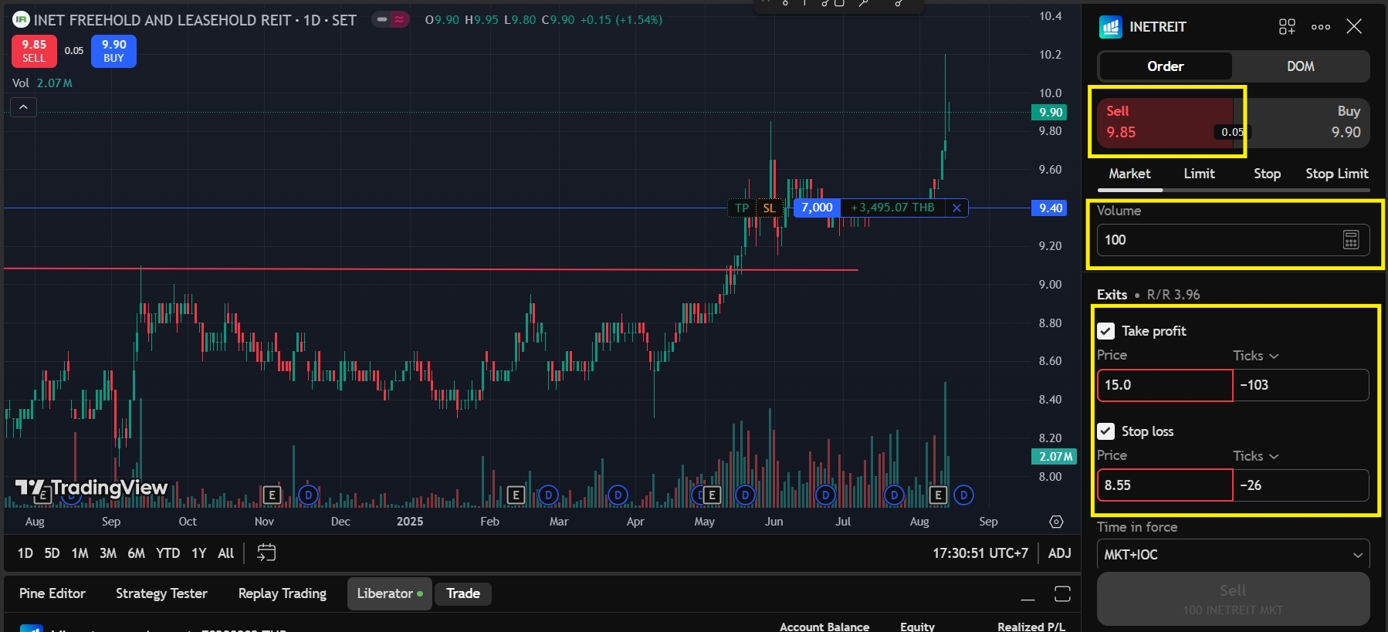Screen dimensions: 1388x632
Task: Open the volume calculator icon
Action: point(1351,240)
